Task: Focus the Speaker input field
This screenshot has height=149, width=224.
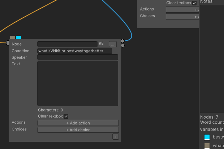Action: point(78,57)
